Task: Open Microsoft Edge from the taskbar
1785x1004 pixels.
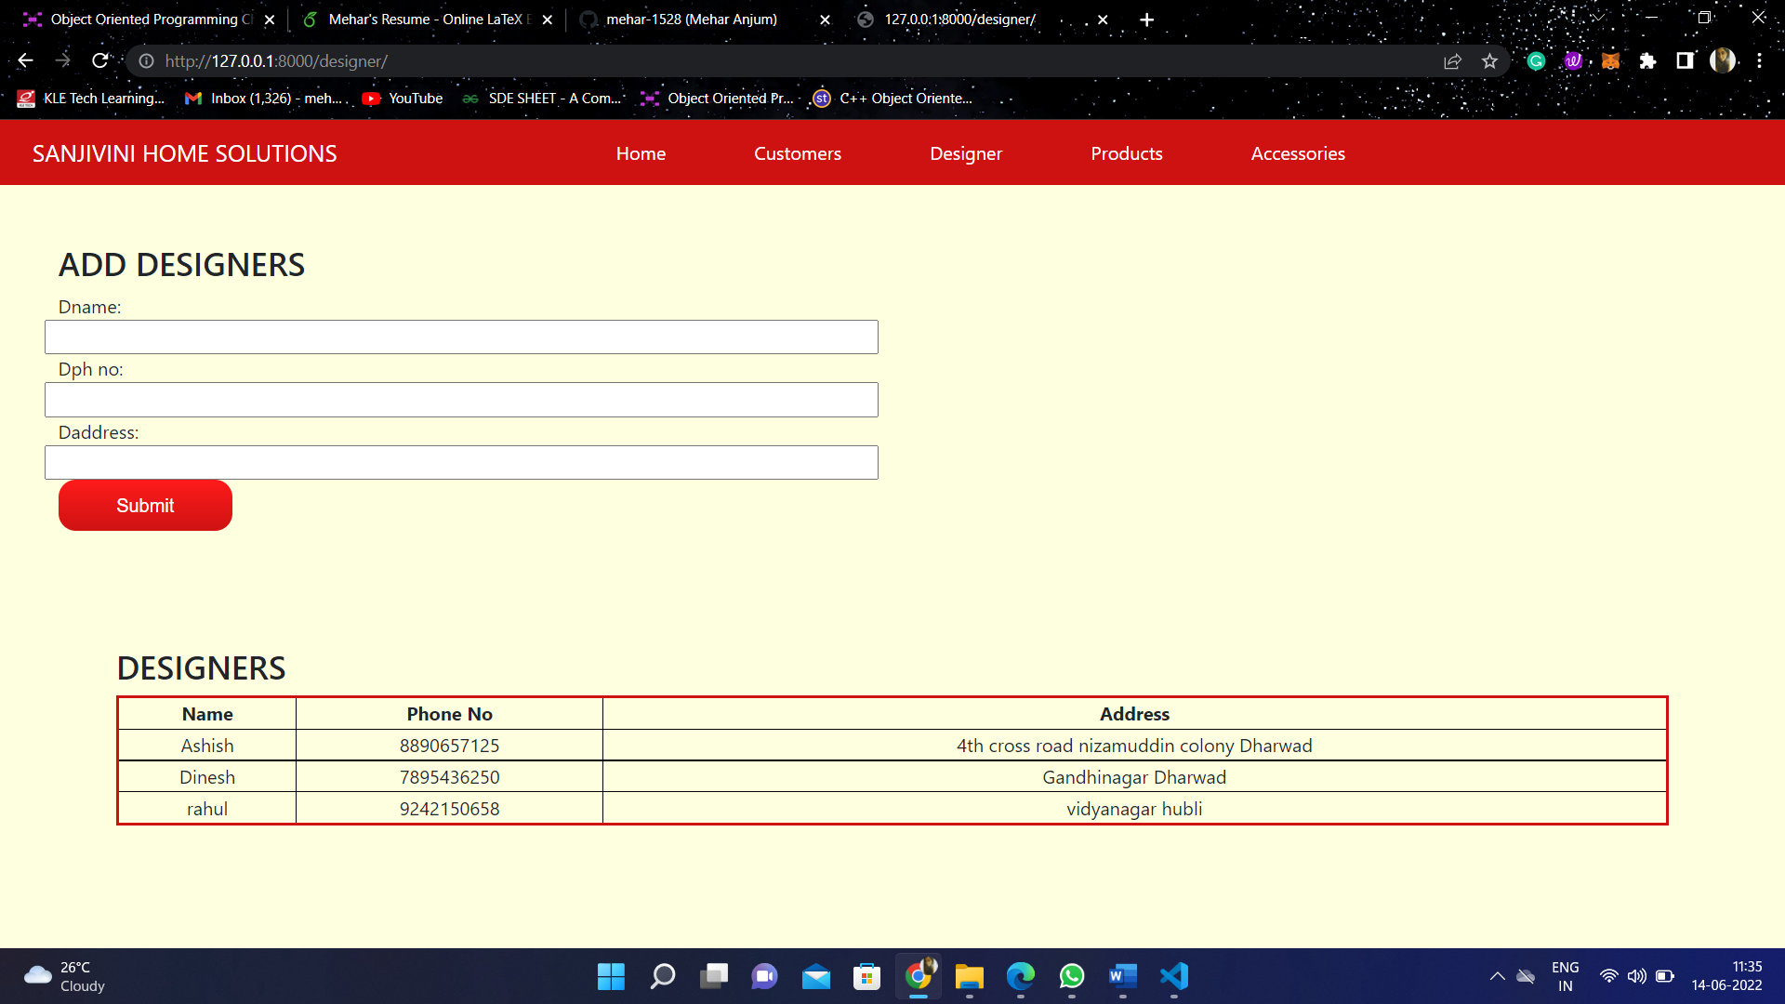Action: [x=1020, y=977]
